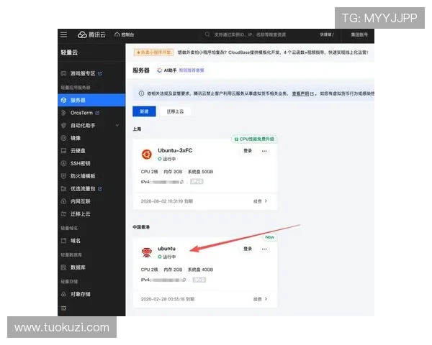This screenshot has width=432, height=345.
Task: Click external link icon beside 优选流量包
Action: point(100,189)
